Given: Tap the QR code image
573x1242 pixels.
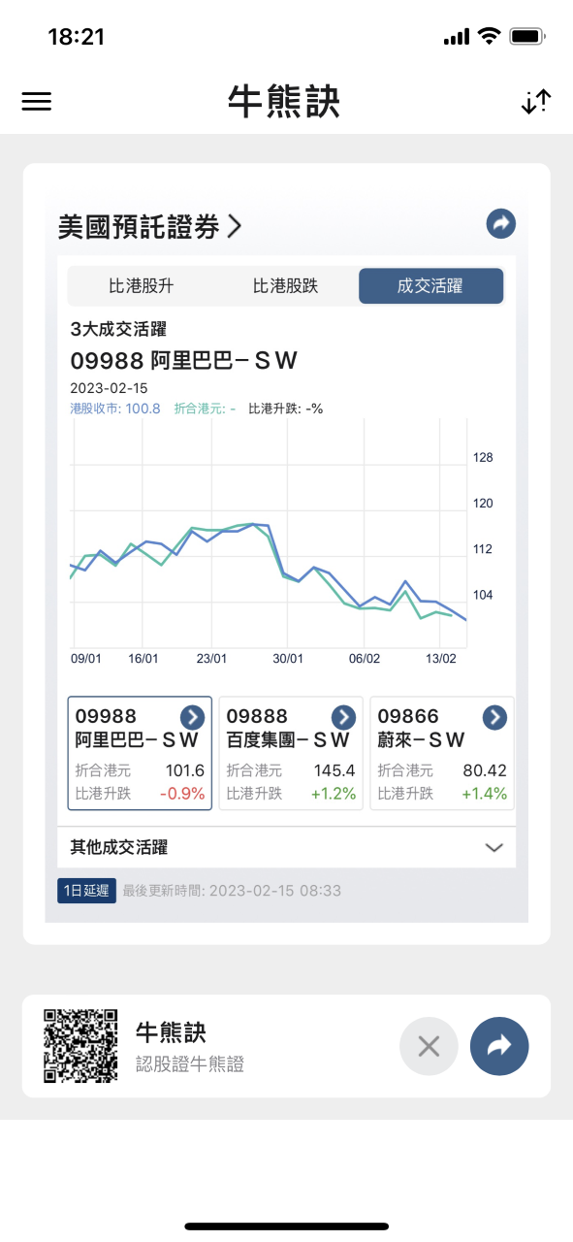Looking at the screenshot, I should [80, 1046].
